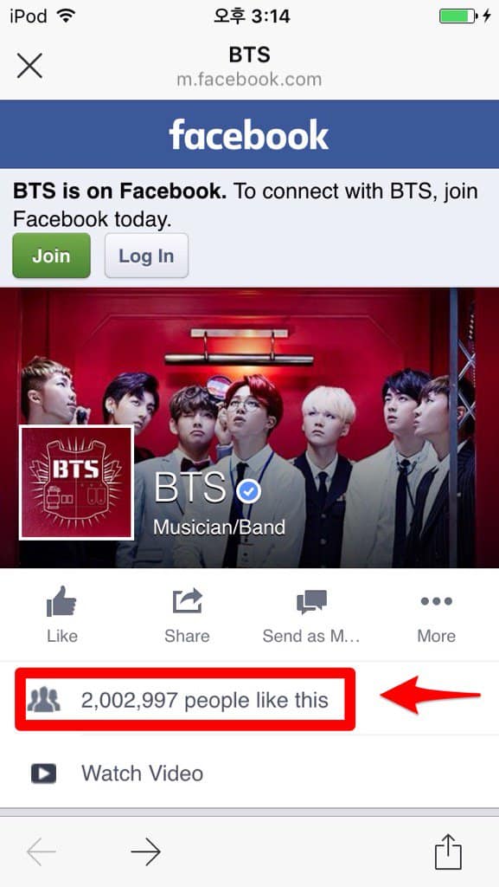The image size is (499, 887).
Task: Tap the browser forward arrow
Action: (x=145, y=851)
